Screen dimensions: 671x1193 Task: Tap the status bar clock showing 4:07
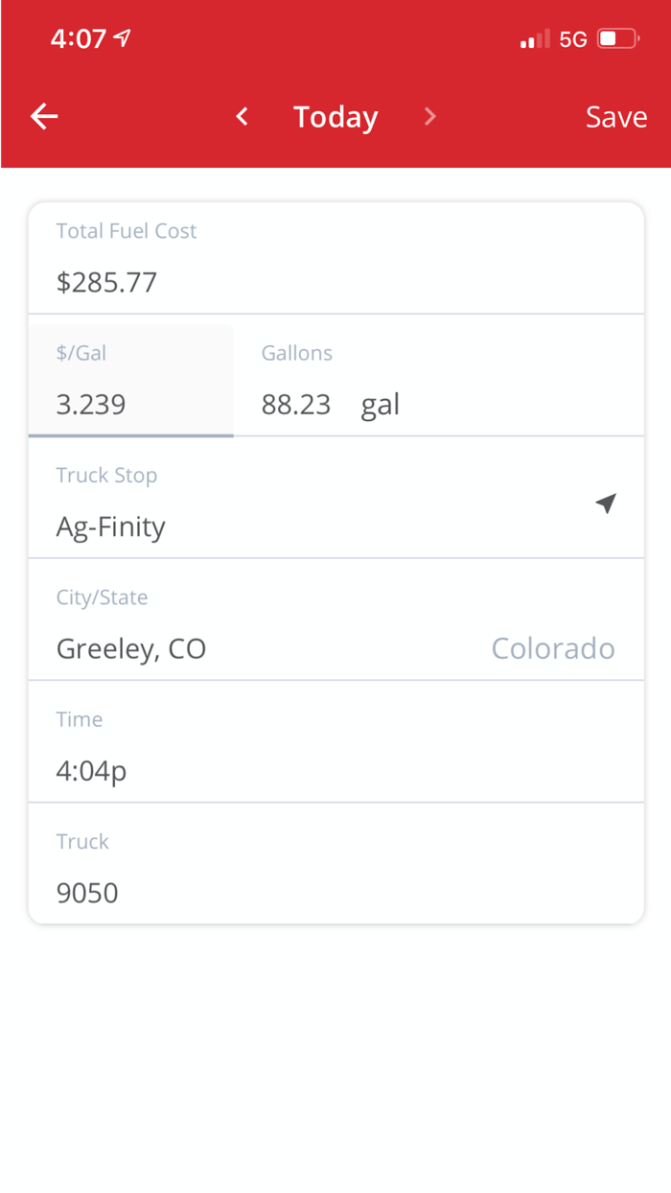80,38
